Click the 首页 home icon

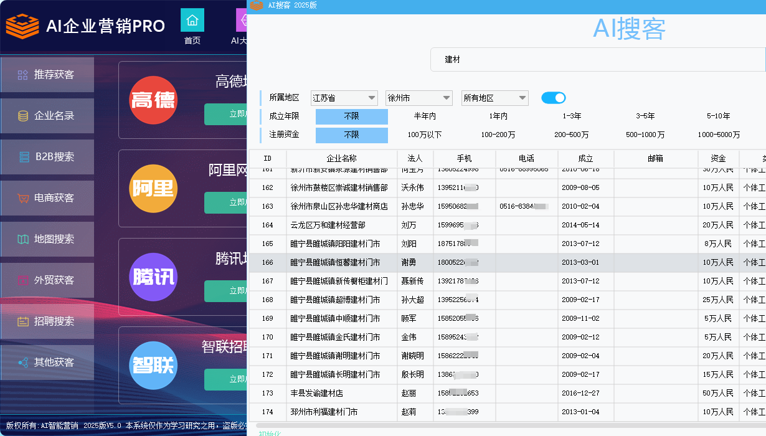[192, 20]
